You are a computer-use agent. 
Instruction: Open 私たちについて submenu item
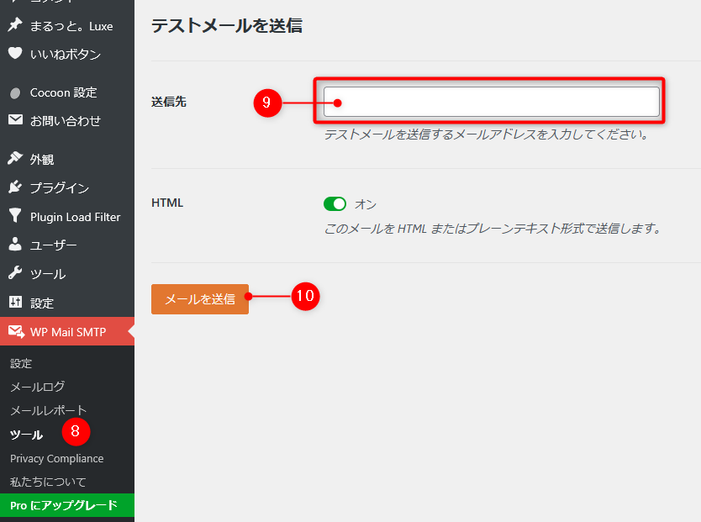tap(48, 482)
